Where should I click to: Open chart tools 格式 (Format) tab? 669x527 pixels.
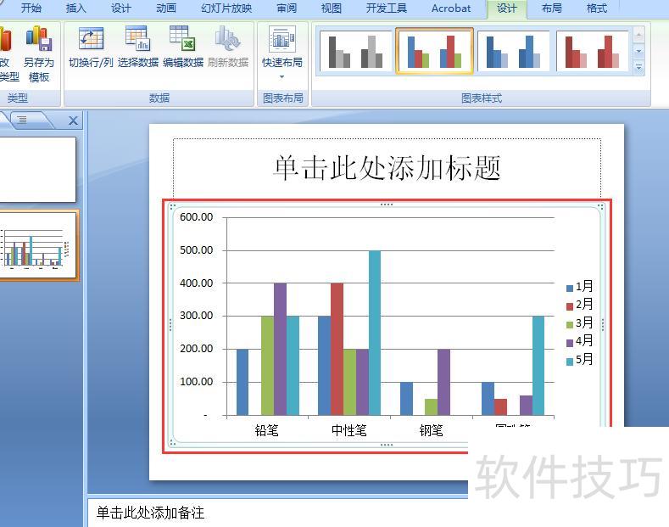(x=596, y=8)
